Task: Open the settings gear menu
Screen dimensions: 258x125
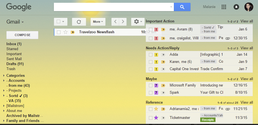Action: tap(138, 22)
